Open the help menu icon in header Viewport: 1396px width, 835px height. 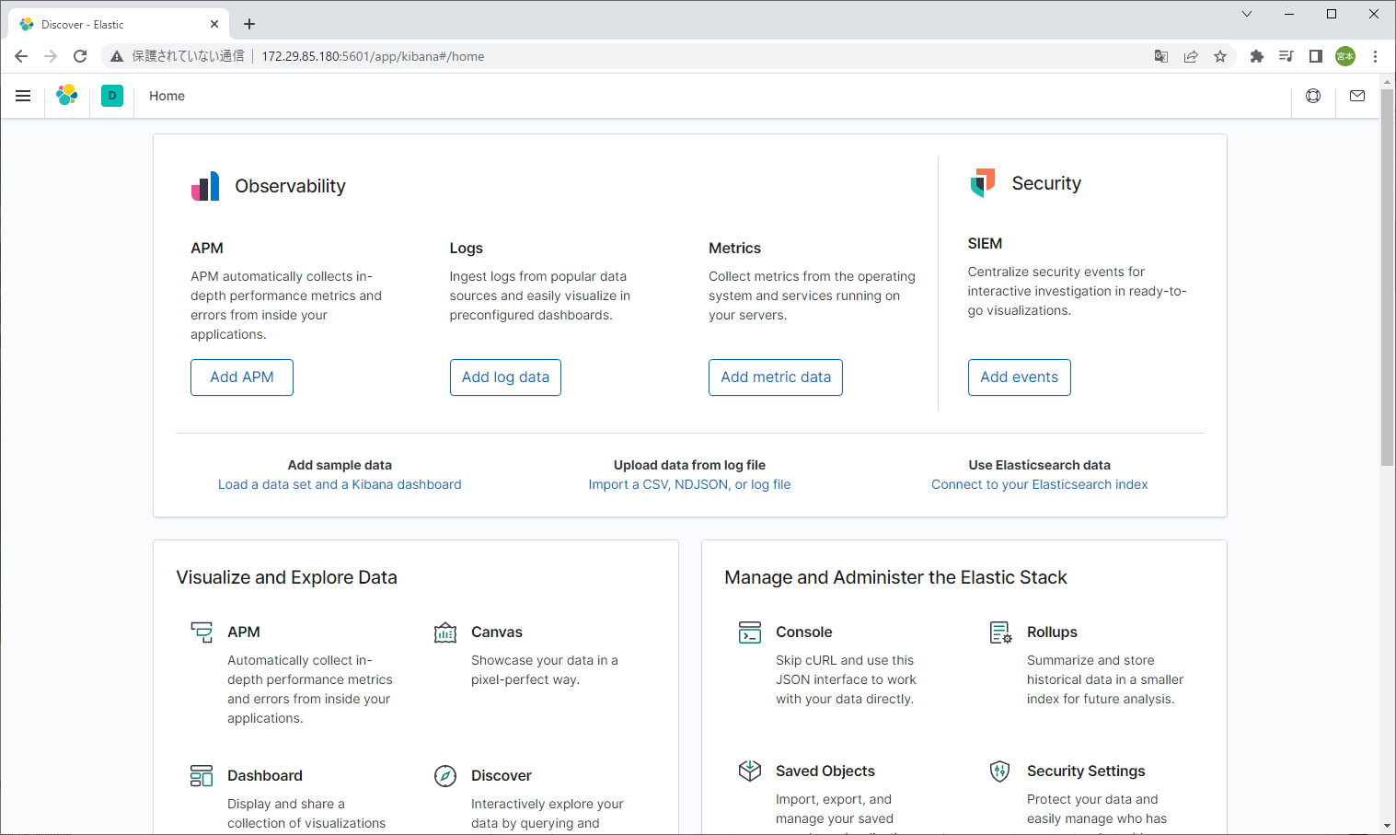pyautogui.click(x=1313, y=96)
